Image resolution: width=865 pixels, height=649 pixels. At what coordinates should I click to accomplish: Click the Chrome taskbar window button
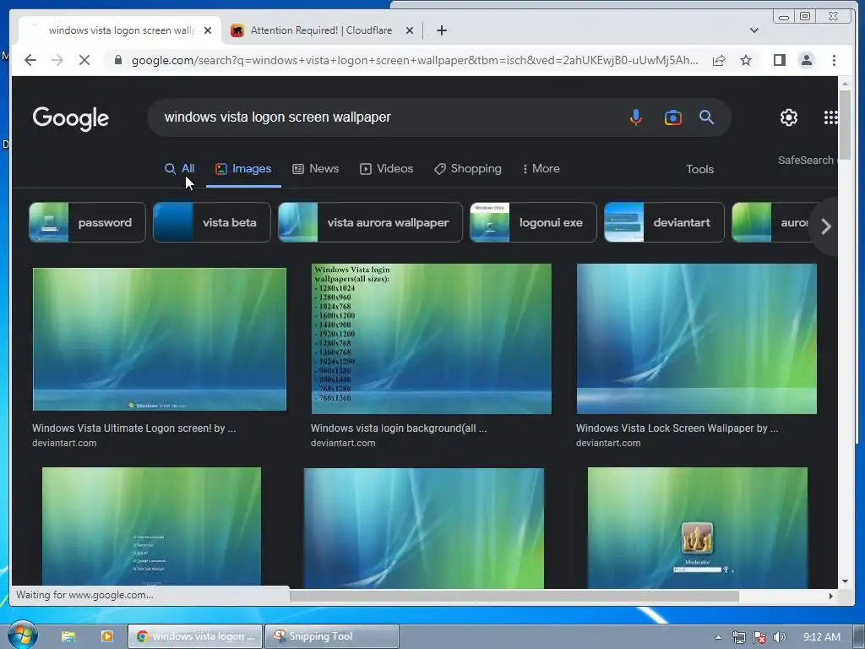195,636
